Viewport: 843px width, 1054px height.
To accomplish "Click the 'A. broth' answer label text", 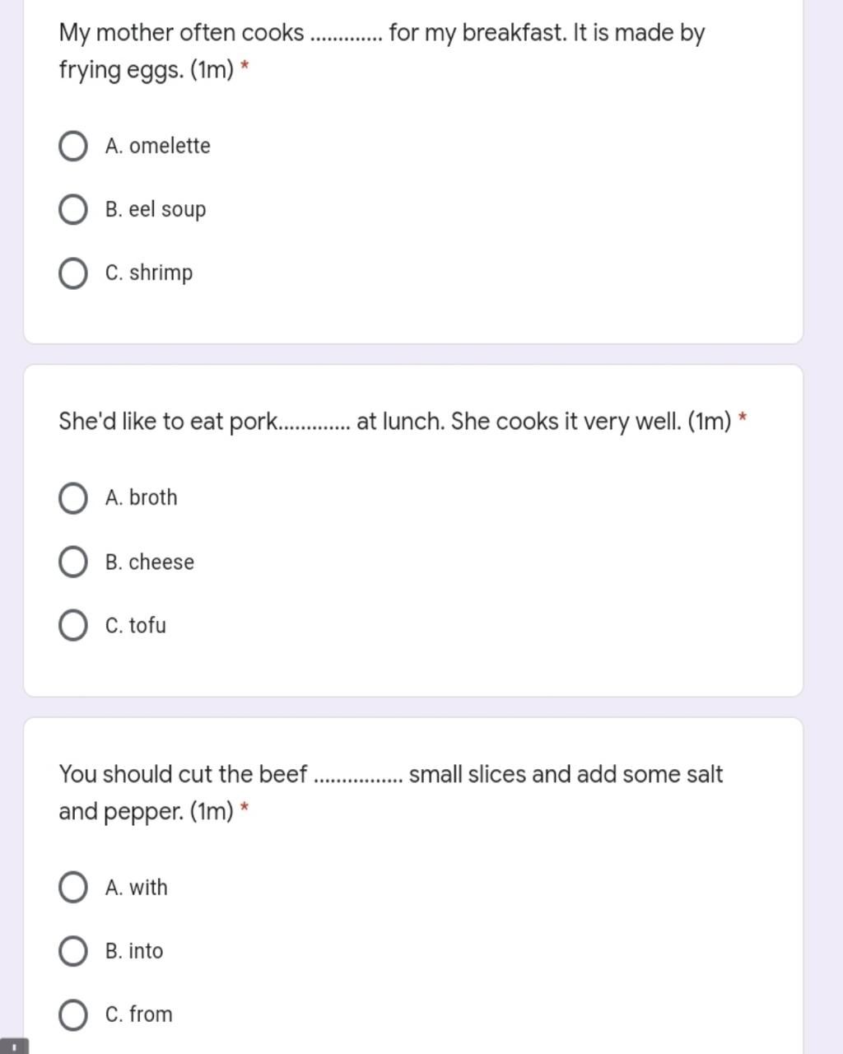I will [142, 498].
